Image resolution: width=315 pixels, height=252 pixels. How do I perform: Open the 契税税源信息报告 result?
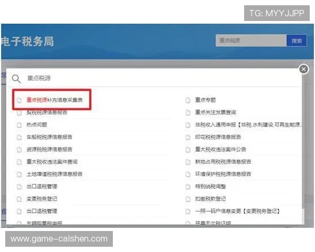(47, 112)
